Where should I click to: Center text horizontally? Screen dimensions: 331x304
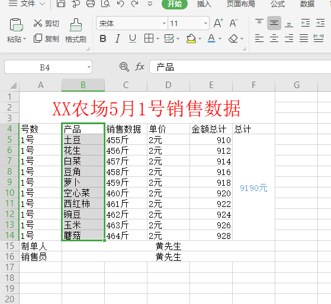[274, 38]
